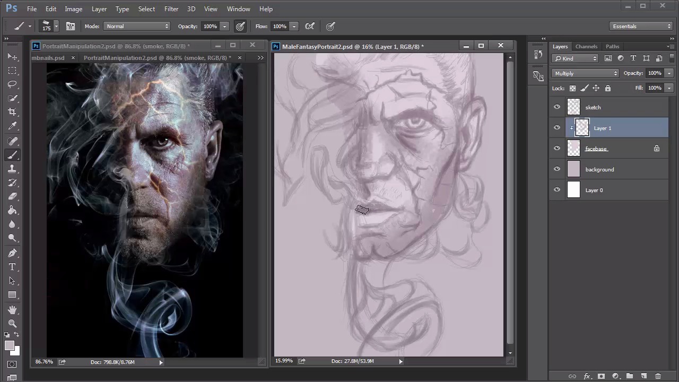Viewport: 679px width, 382px height.
Task: Open the Multiply blend mode dropdown
Action: click(585, 73)
